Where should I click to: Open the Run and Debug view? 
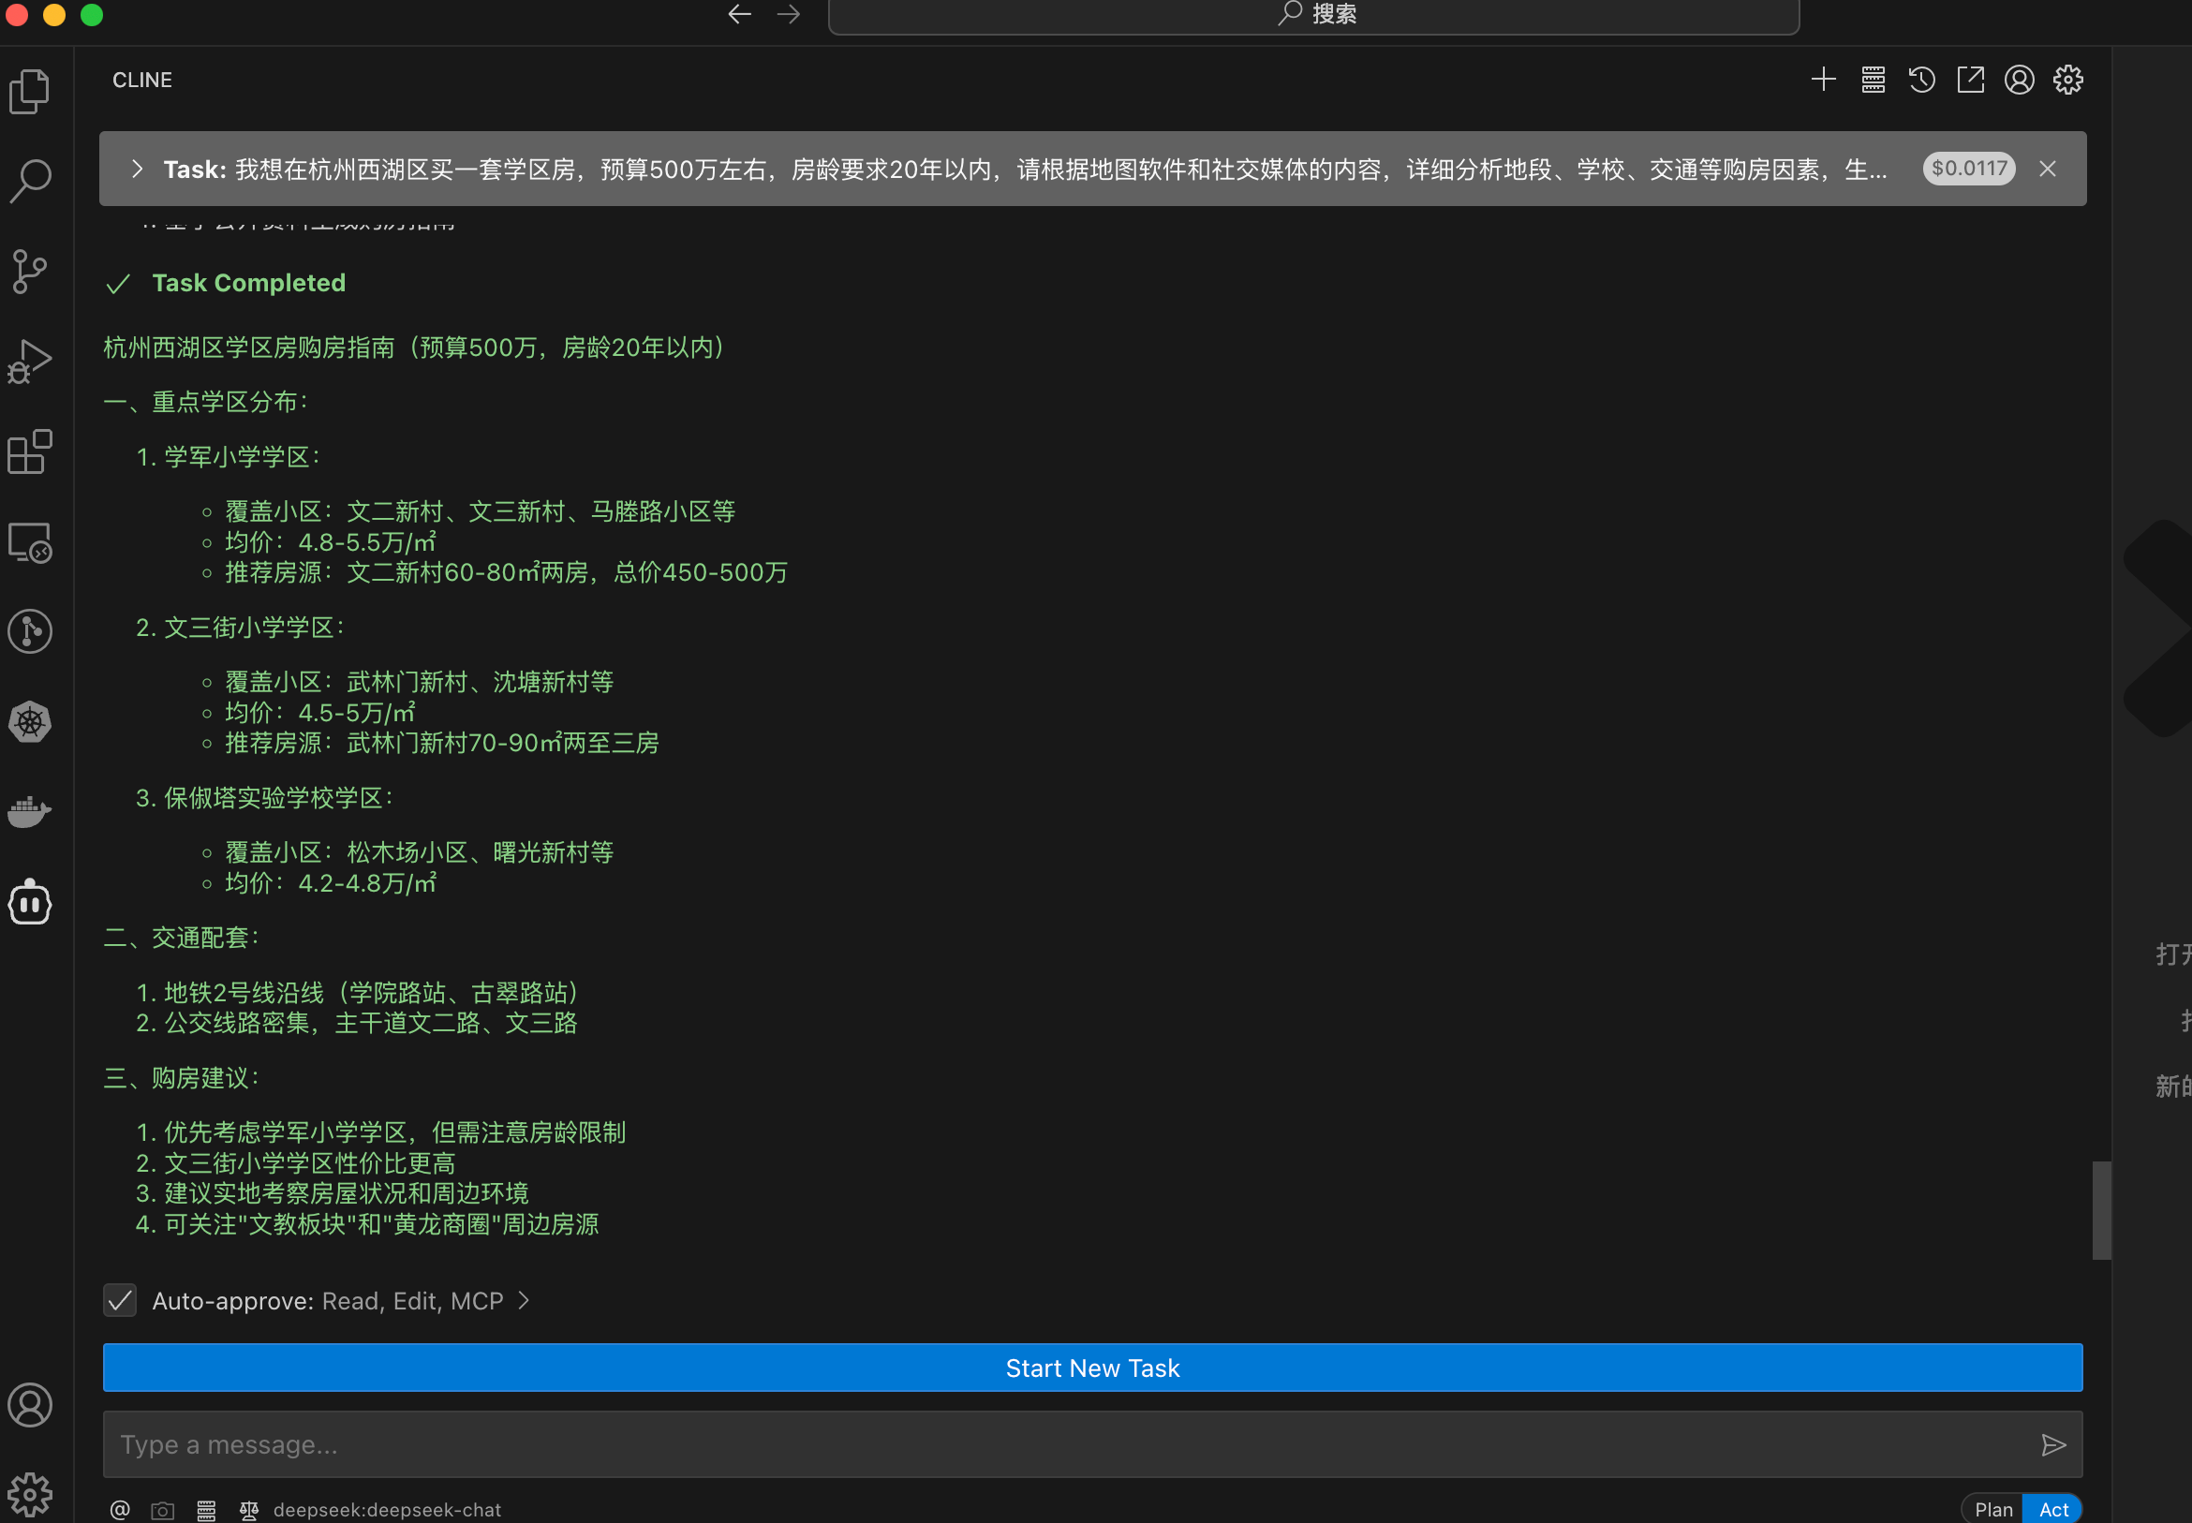[30, 362]
